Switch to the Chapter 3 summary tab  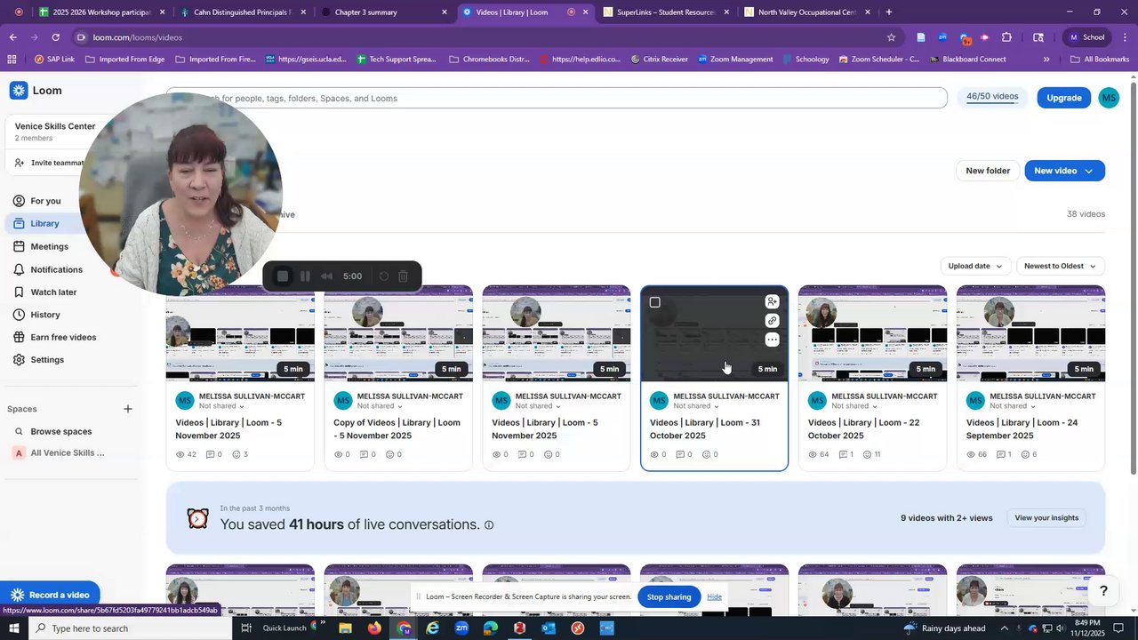click(x=384, y=12)
